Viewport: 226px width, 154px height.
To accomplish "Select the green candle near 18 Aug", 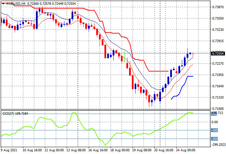I will pos(124,56).
